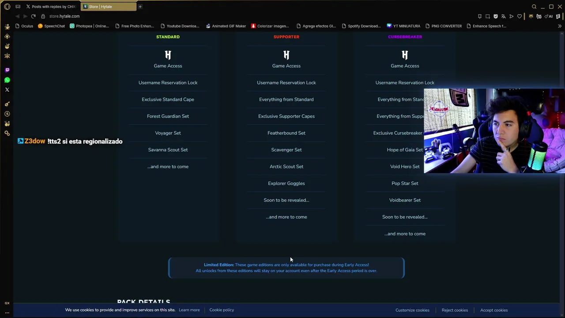Open the Animated GIF Maker bookmark
Viewport: 565px width, 318px height.
(226, 26)
